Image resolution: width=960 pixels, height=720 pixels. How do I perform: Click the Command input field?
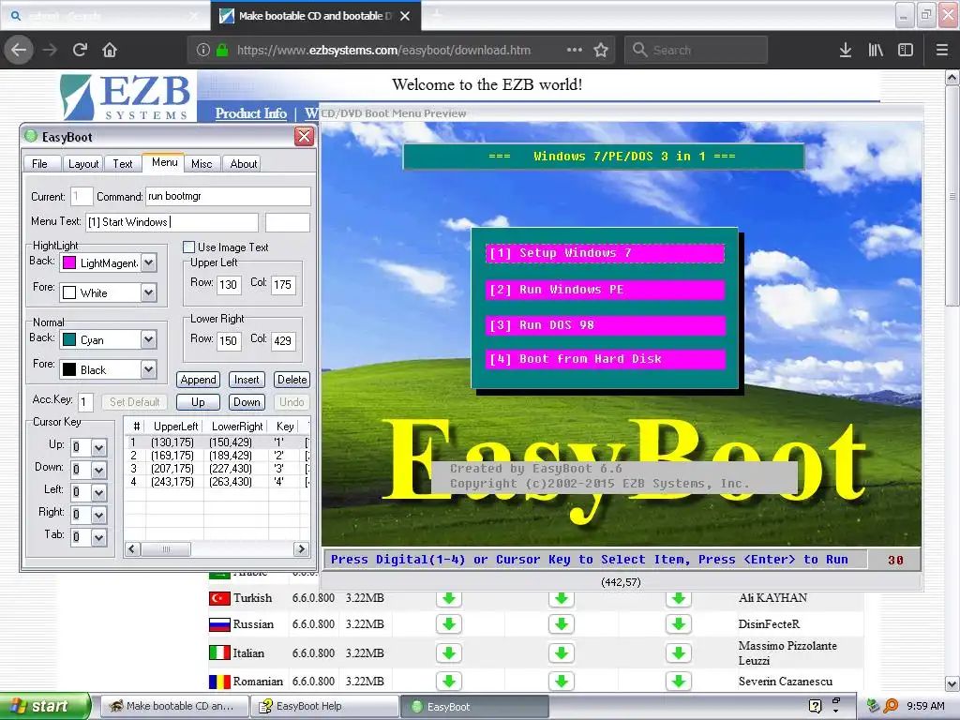[x=228, y=196]
